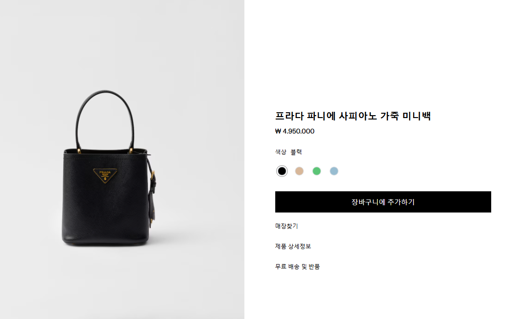Viewport: 510px width, 319px height.
Task: Click the selected color name 블랙
Action: [x=296, y=152]
